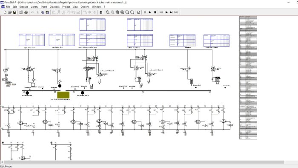Click the Open file folder icon

pyautogui.click(x=10, y=12)
